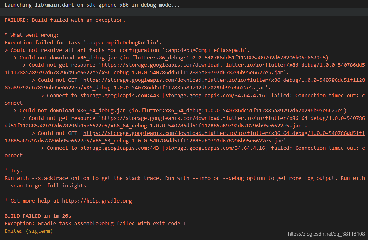Click the '* What went wrong:' line
The image size is (368, 240).
tap(32, 35)
